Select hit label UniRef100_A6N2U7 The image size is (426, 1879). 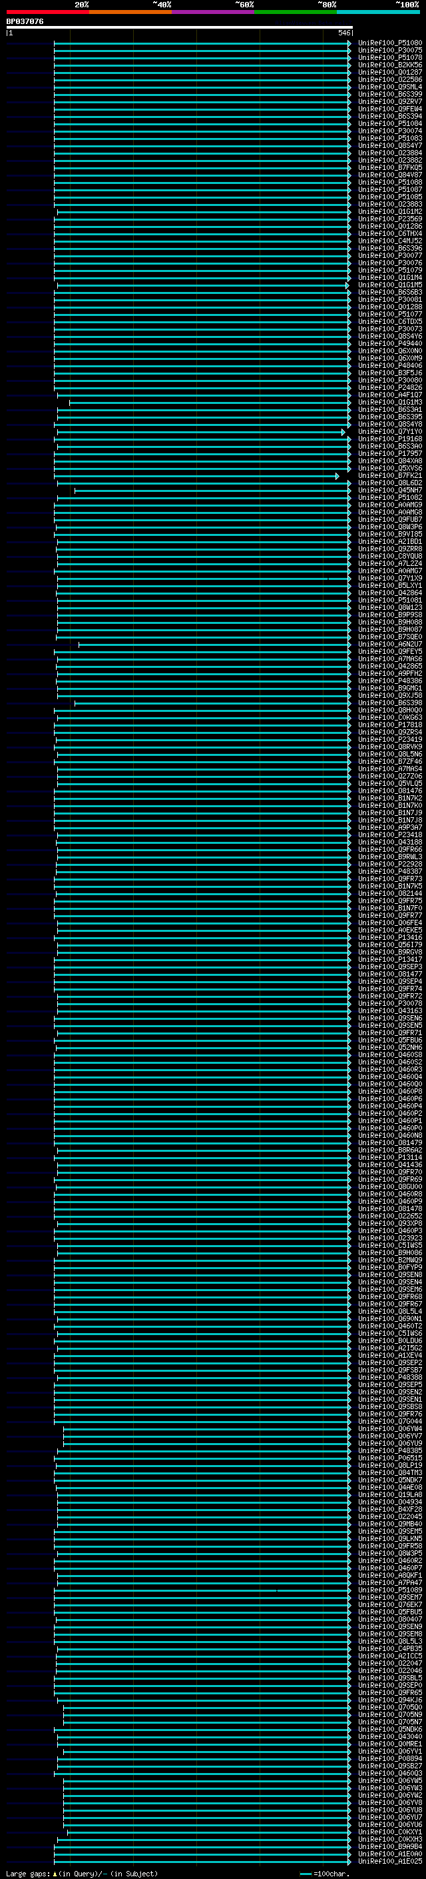389,644
